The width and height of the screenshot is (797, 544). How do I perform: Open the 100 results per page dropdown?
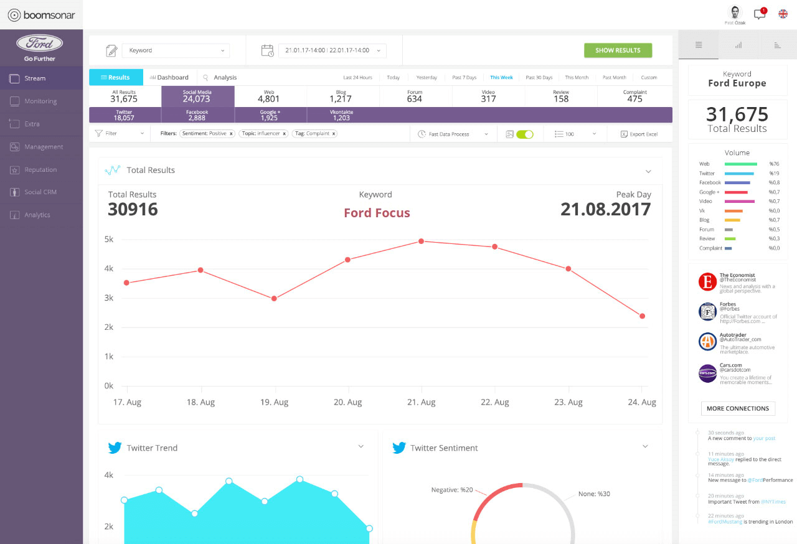click(577, 134)
